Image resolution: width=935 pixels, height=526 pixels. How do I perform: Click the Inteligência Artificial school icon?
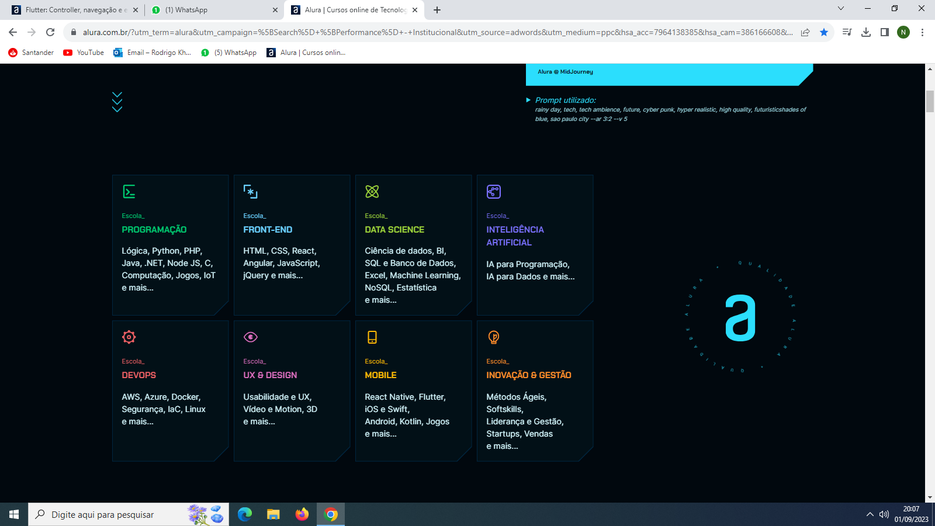pyautogui.click(x=494, y=192)
